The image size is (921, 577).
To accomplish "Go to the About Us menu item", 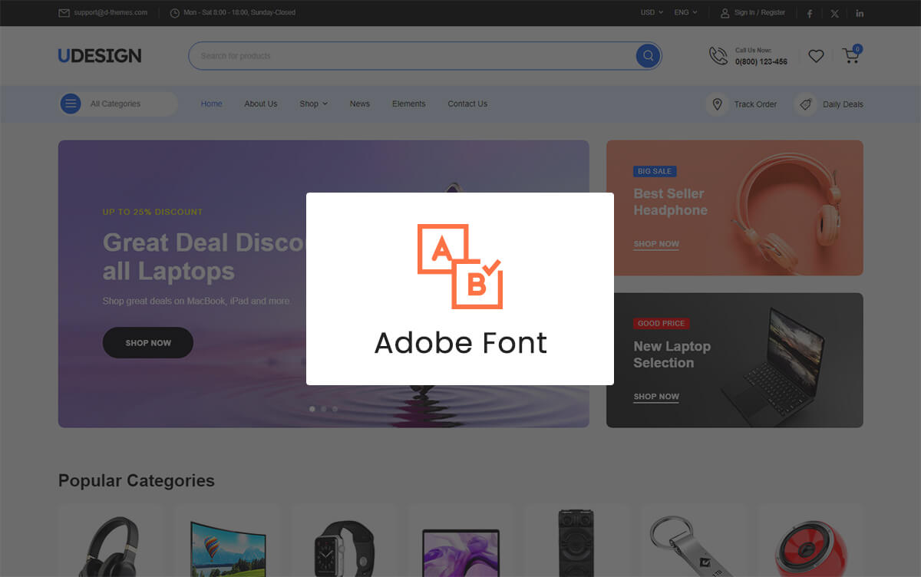I will (261, 104).
